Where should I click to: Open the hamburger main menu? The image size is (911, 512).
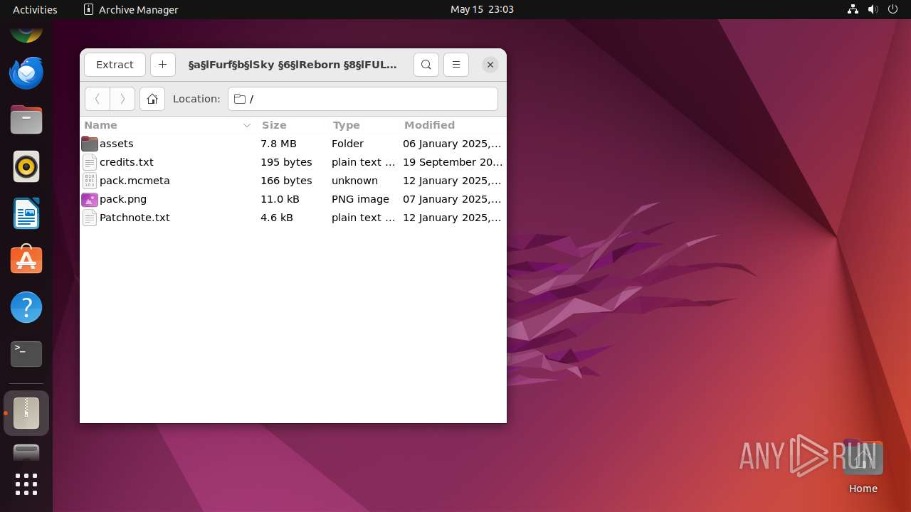click(x=456, y=65)
